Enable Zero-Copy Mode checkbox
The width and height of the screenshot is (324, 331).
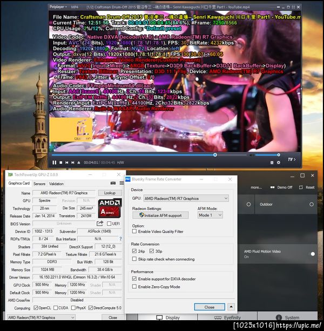pos(134,287)
